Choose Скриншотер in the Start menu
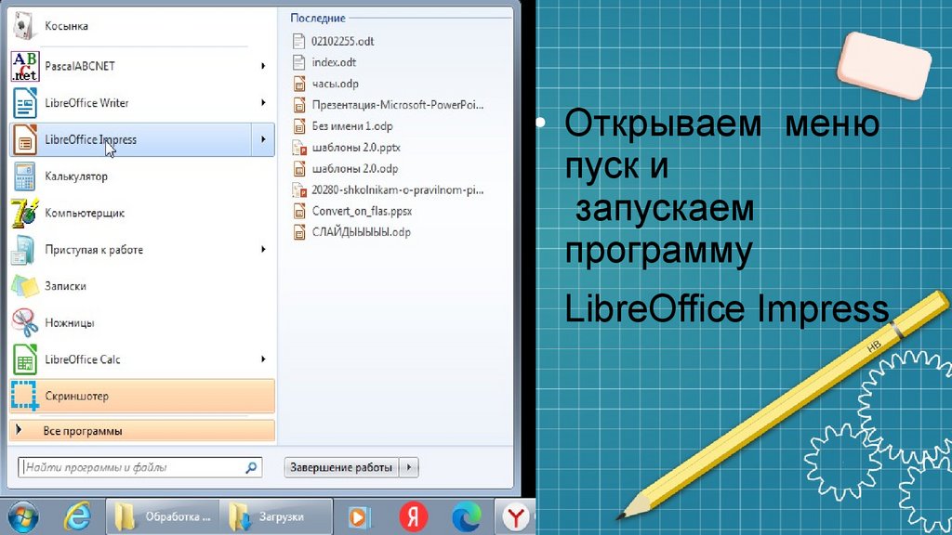Viewport: 952px width, 535px height. coord(142,396)
